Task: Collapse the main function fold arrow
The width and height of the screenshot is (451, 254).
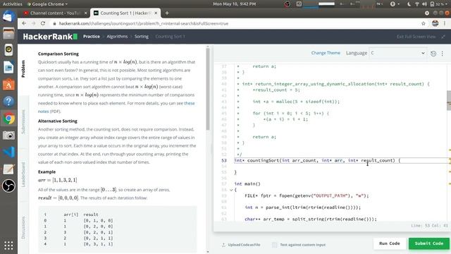Action: (x=231, y=190)
